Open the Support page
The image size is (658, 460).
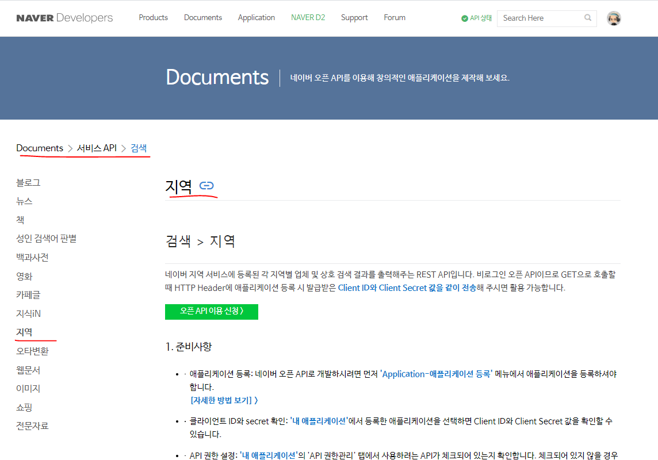tap(354, 17)
